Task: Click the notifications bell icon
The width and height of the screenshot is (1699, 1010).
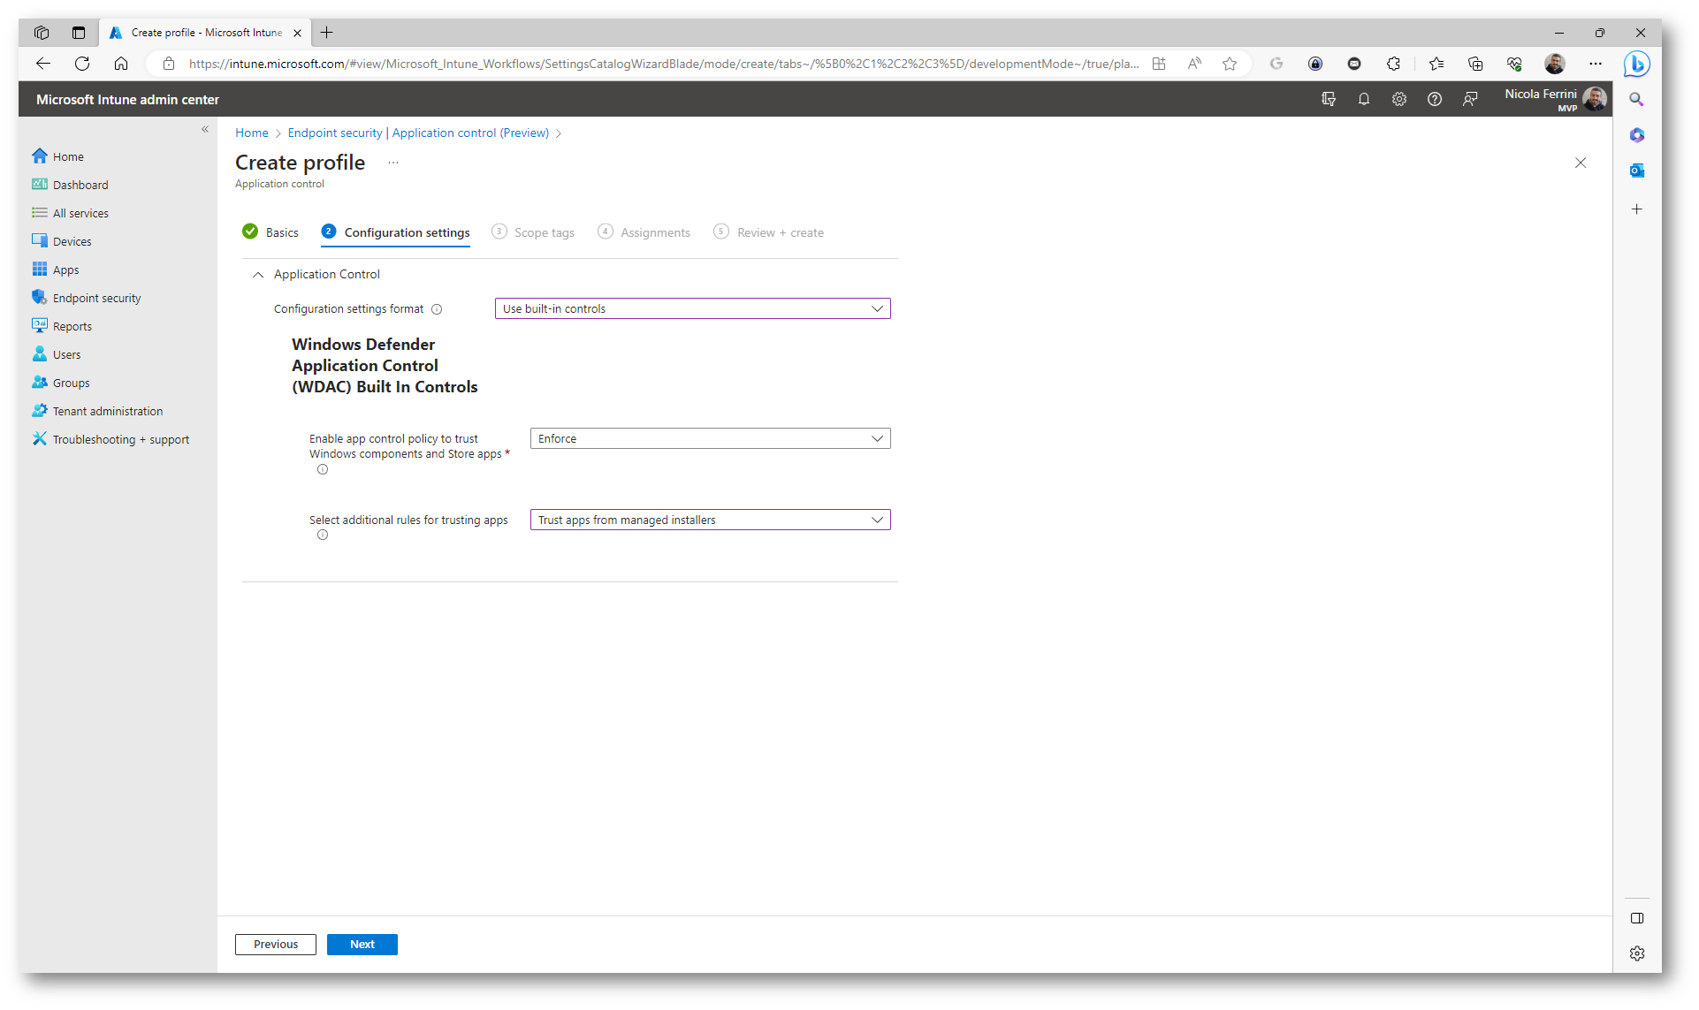Action: (1364, 100)
